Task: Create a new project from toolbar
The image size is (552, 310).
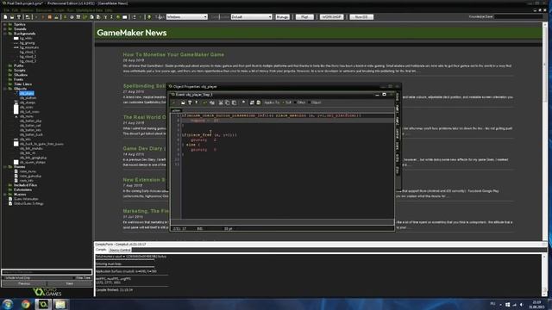Action: (5, 17)
